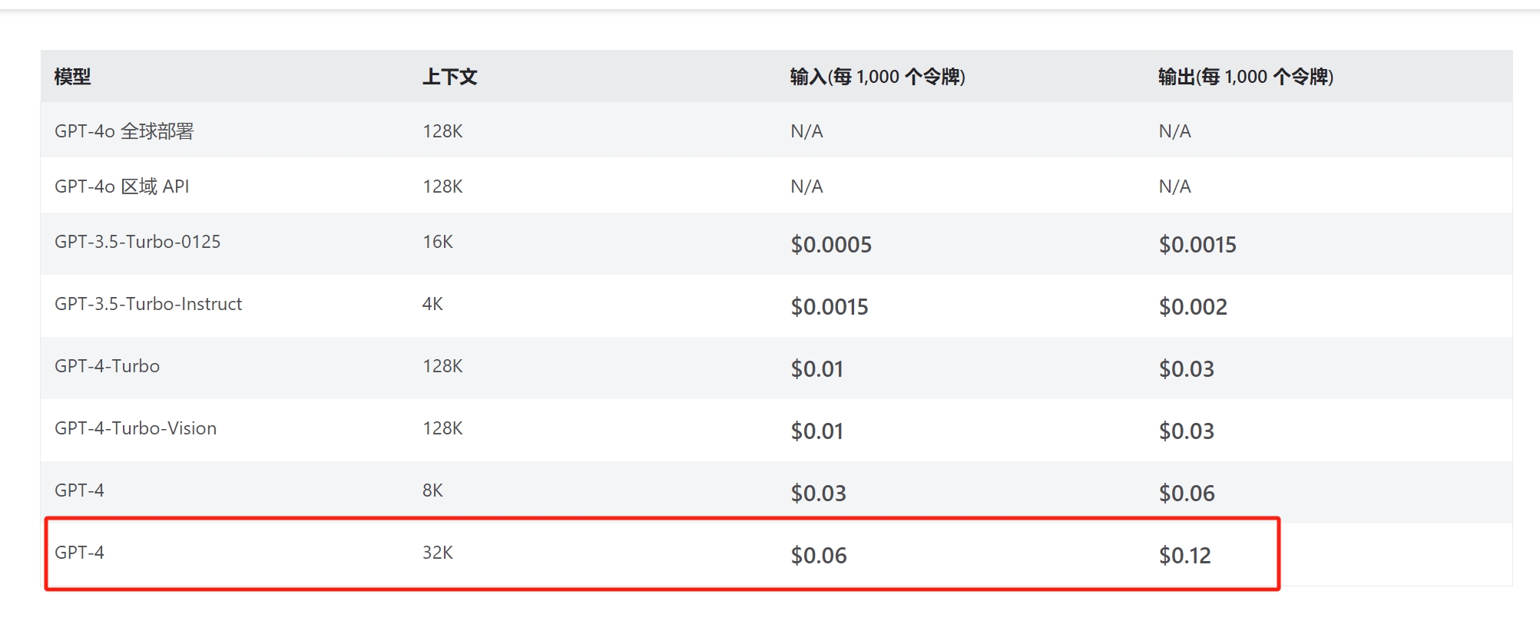
Task: Click GPT-4 32K's $0.06 input price
Action: [x=819, y=555]
